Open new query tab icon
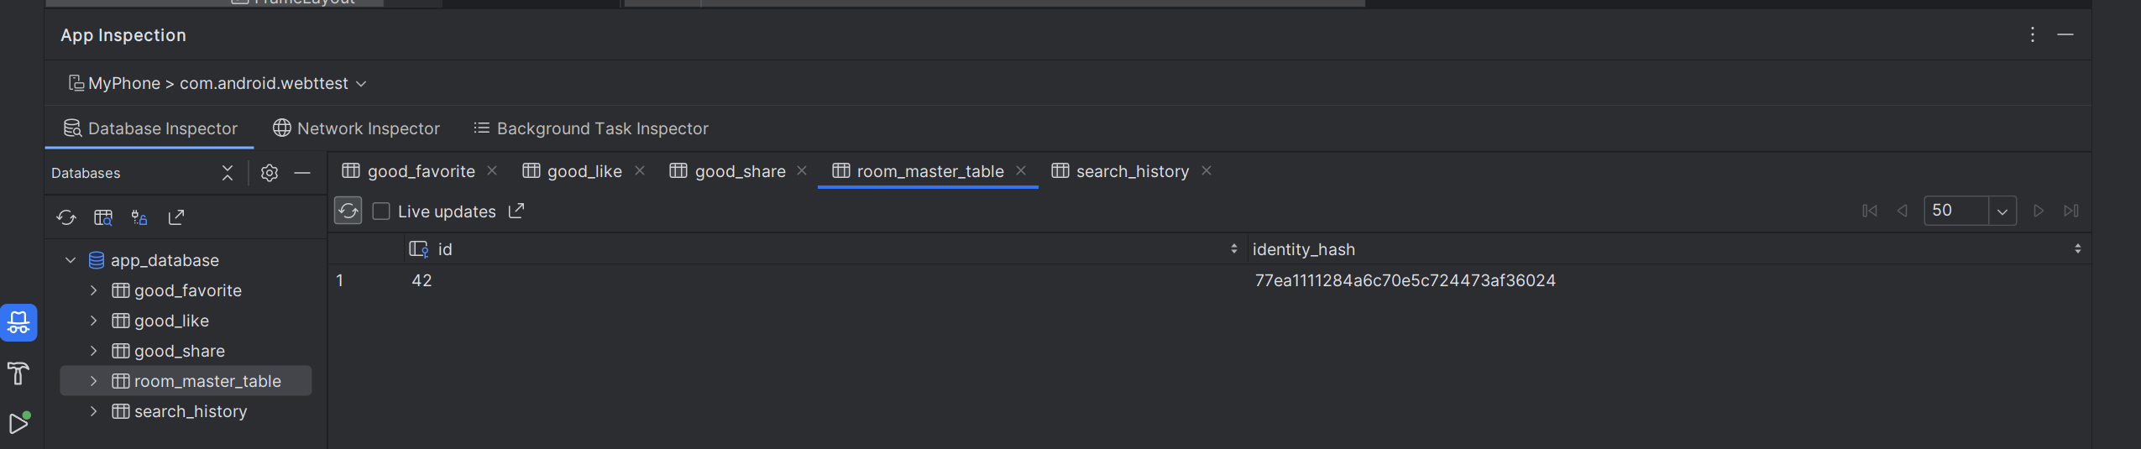2141x449 pixels. tap(103, 218)
